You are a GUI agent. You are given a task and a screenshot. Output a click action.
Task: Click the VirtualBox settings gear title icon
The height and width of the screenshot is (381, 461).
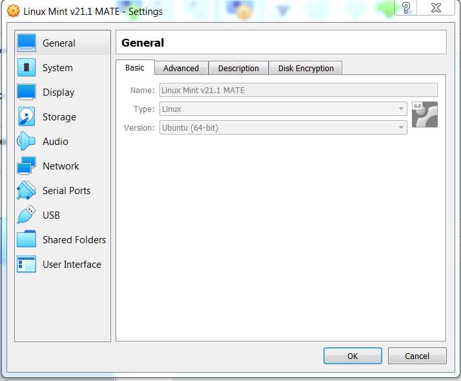(13, 11)
